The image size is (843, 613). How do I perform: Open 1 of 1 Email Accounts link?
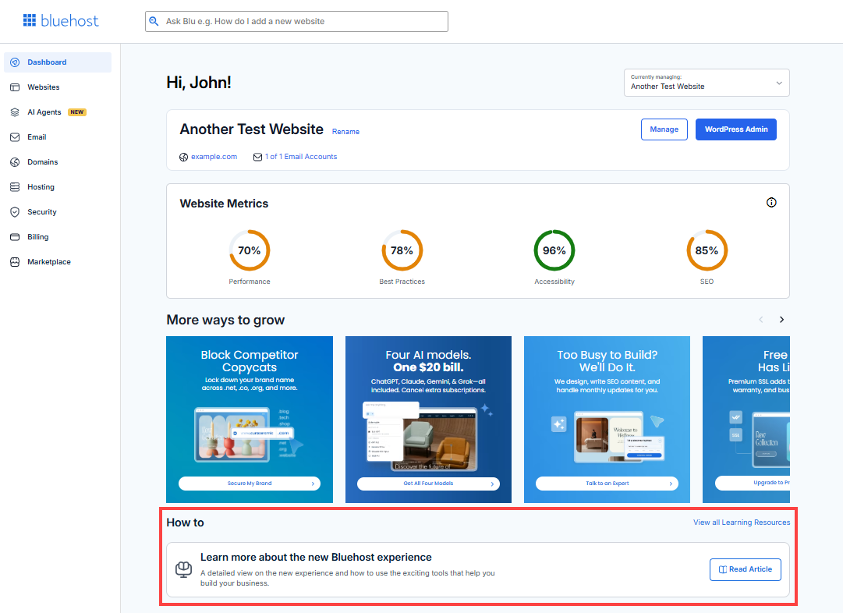coord(301,157)
